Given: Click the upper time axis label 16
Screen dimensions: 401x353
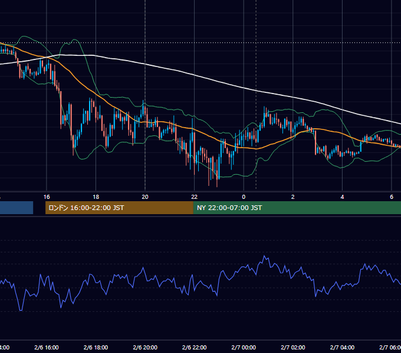Looking at the screenshot, I should [x=47, y=197].
